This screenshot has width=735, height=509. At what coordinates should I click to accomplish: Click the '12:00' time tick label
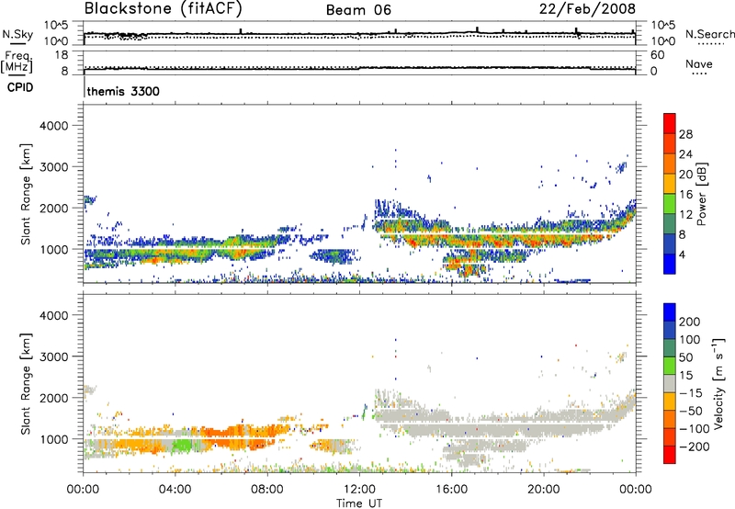[359, 490]
